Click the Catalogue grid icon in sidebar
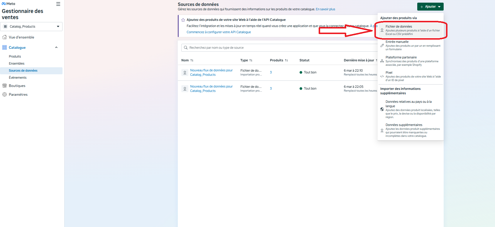 point(4,48)
